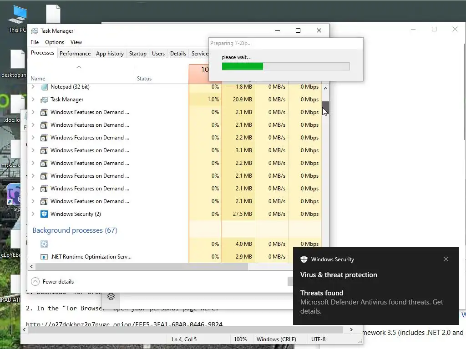Image resolution: width=466 pixels, height=349 pixels.
Task: Switch to the Services tab
Action: pos(199,54)
